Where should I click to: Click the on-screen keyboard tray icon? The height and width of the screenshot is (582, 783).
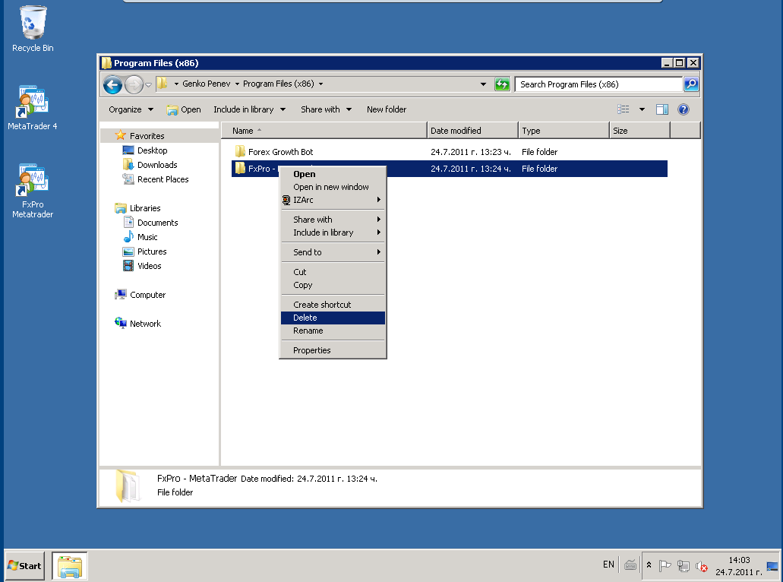pyautogui.click(x=630, y=565)
